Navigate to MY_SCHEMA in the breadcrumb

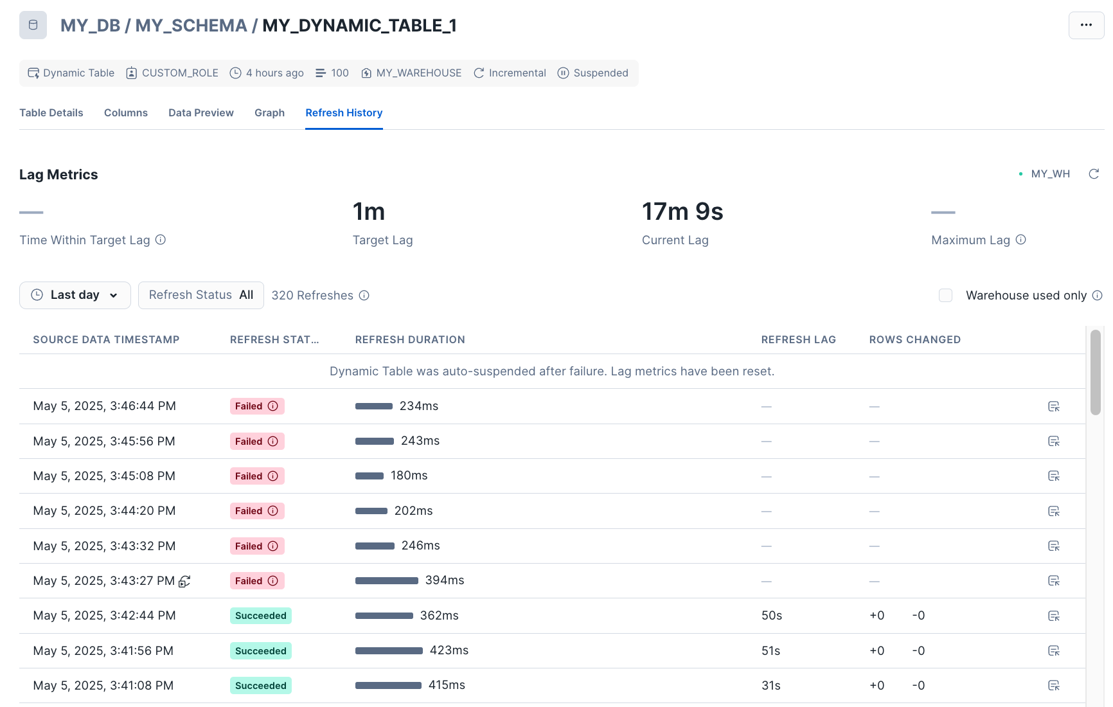[191, 26]
